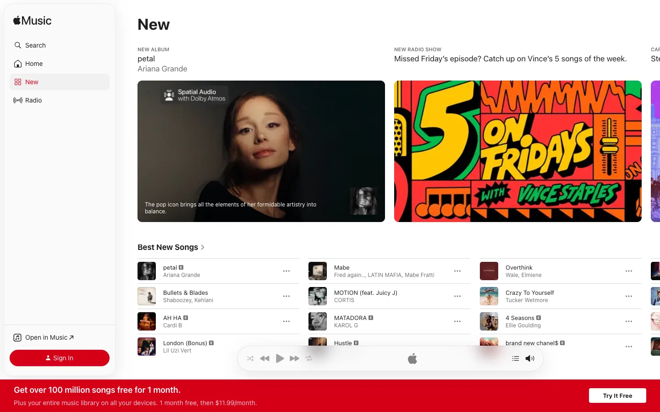Click the Apple Music logo
This screenshot has height=412, width=660.
point(32,21)
